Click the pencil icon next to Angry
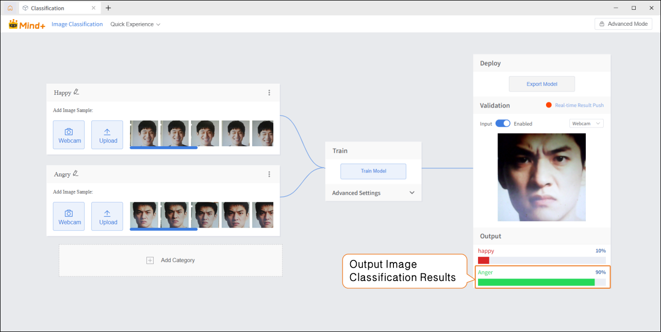Image resolution: width=661 pixels, height=332 pixels. [76, 174]
